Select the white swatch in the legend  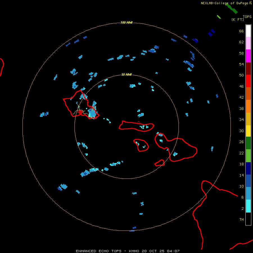click(248, 31)
